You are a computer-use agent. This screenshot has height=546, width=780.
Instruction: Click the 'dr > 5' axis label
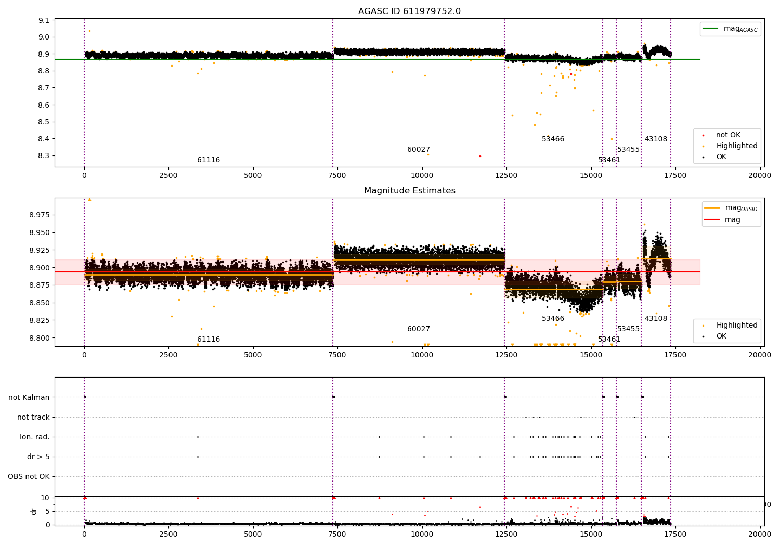pyautogui.click(x=38, y=457)
